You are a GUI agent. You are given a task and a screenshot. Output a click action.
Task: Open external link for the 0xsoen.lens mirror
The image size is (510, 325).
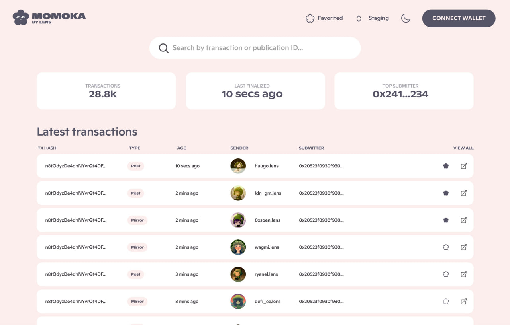[x=464, y=220]
